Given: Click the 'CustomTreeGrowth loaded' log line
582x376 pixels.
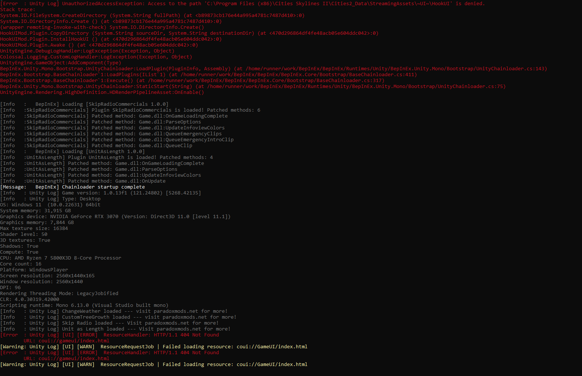Looking at the screenshot, I should click(x=118, y=317).
